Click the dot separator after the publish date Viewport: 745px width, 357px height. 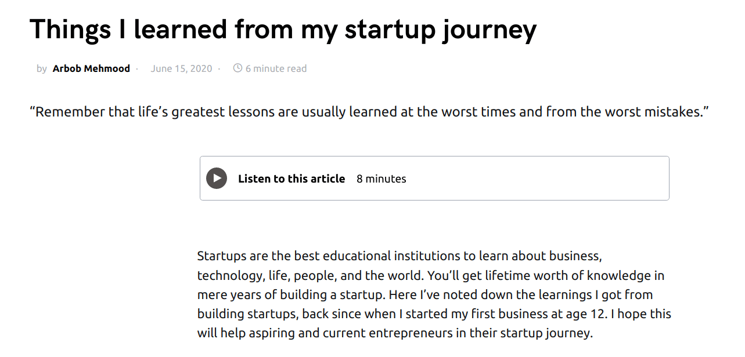(219, 68)
